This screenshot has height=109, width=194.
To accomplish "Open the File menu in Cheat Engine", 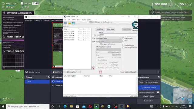I will [65, 20].
